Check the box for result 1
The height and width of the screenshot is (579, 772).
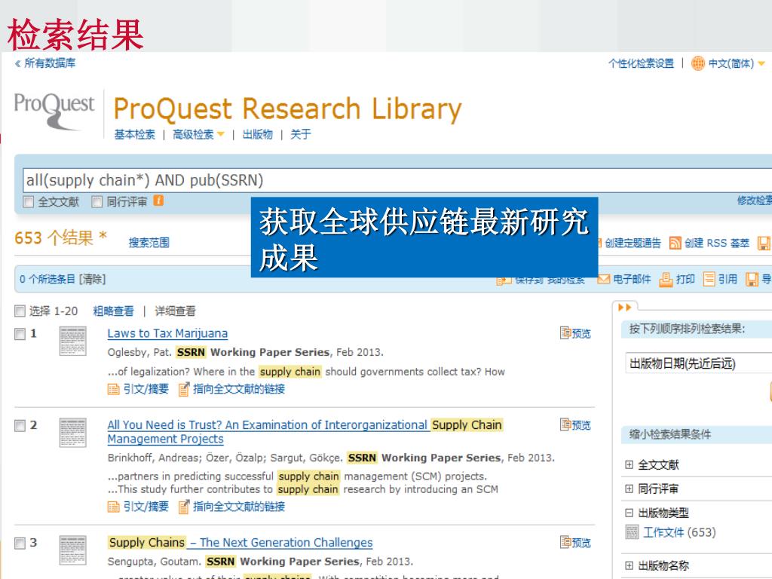(20, 334)
